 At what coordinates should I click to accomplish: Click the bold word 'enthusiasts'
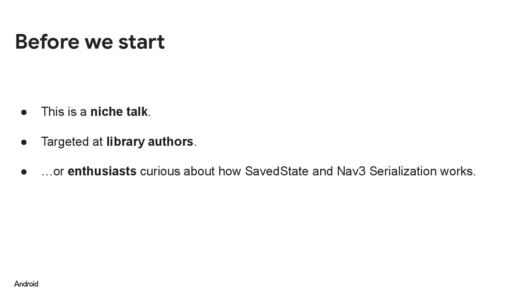(x=102, y=171)
